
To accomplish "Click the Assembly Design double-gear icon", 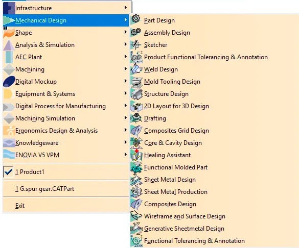I will 136,32.
